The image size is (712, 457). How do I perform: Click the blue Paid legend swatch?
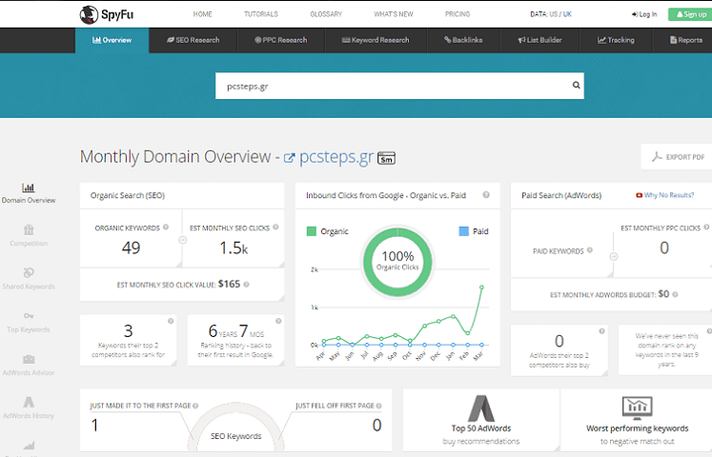click(463, 231)
